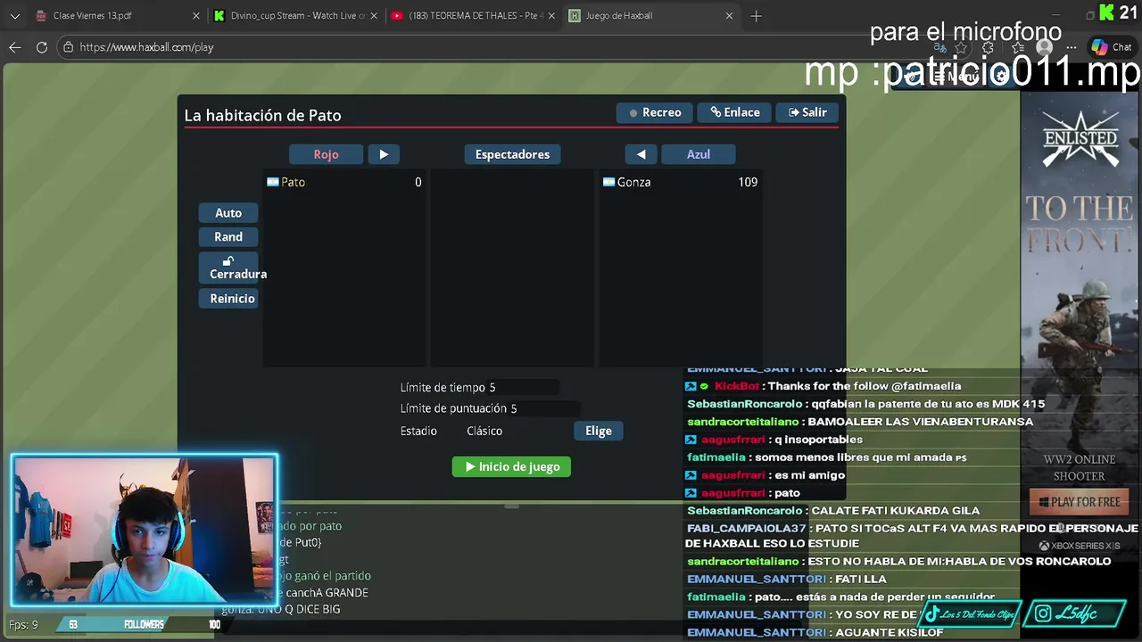
Task: Reload the Haxball page
Action: pos(42,47)
